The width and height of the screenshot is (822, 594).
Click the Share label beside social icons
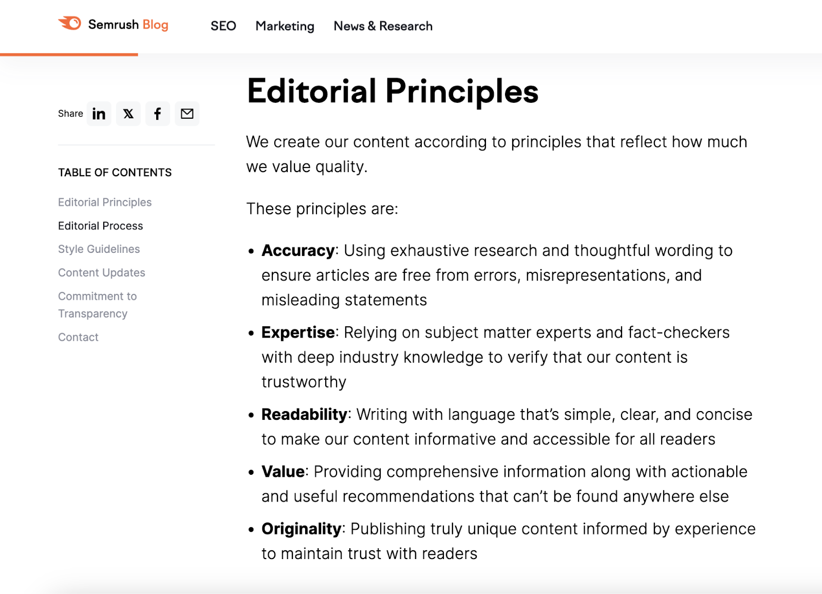click(70, 114)
